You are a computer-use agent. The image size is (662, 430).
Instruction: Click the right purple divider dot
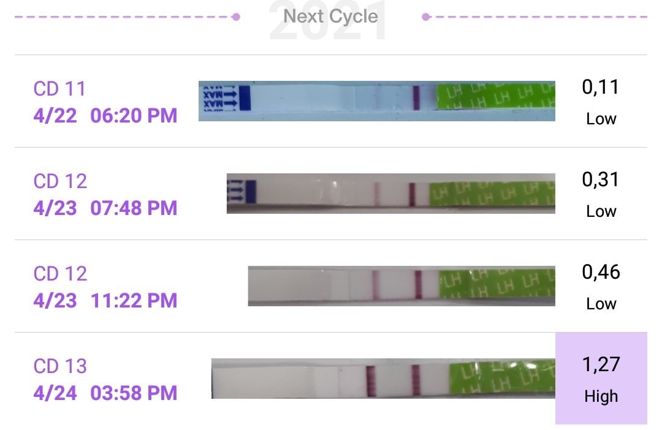[426, 17]
